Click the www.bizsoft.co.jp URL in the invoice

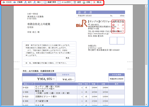[99, 34]
